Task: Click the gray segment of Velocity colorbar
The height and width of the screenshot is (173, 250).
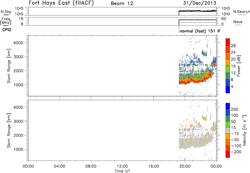Action: pyautogui.click(x=228, y=130)
